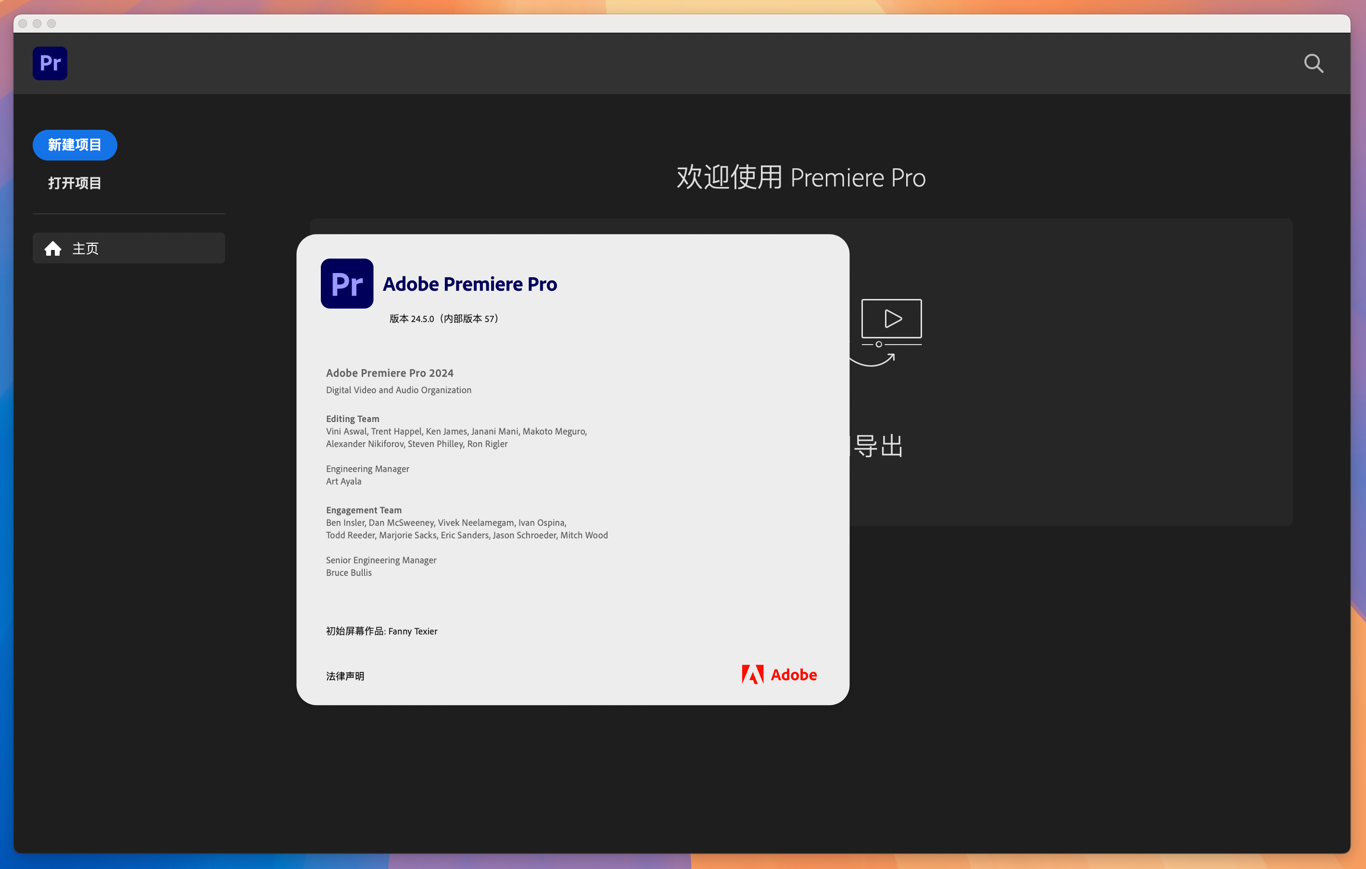This screenshot has width=1366, height=869.
Task: Click the line starting Ben Insler
Action: pyautogui.click(x=446, y=522)
